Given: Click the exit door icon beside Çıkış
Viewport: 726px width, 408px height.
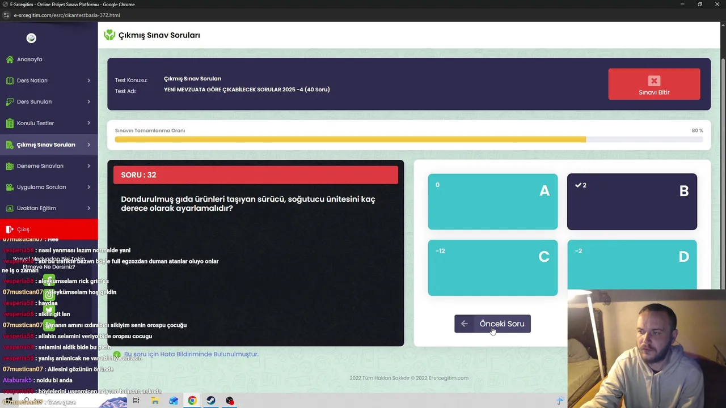Looking at the screenshot, I should coord(10,229).
